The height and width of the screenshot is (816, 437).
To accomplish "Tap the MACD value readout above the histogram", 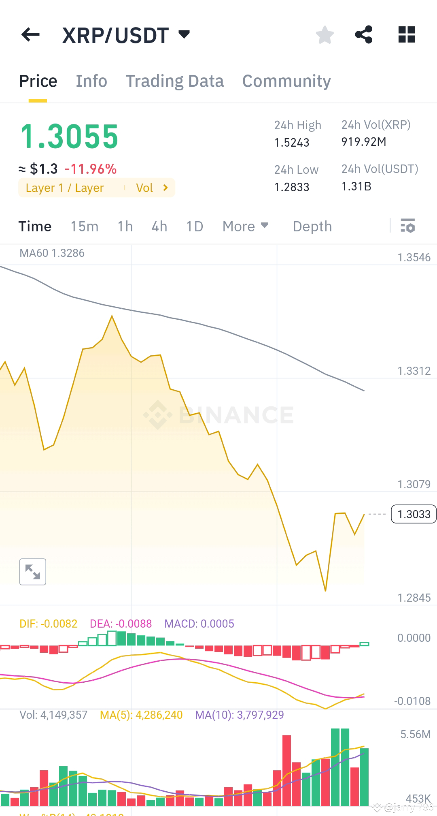I will [199, 624].
